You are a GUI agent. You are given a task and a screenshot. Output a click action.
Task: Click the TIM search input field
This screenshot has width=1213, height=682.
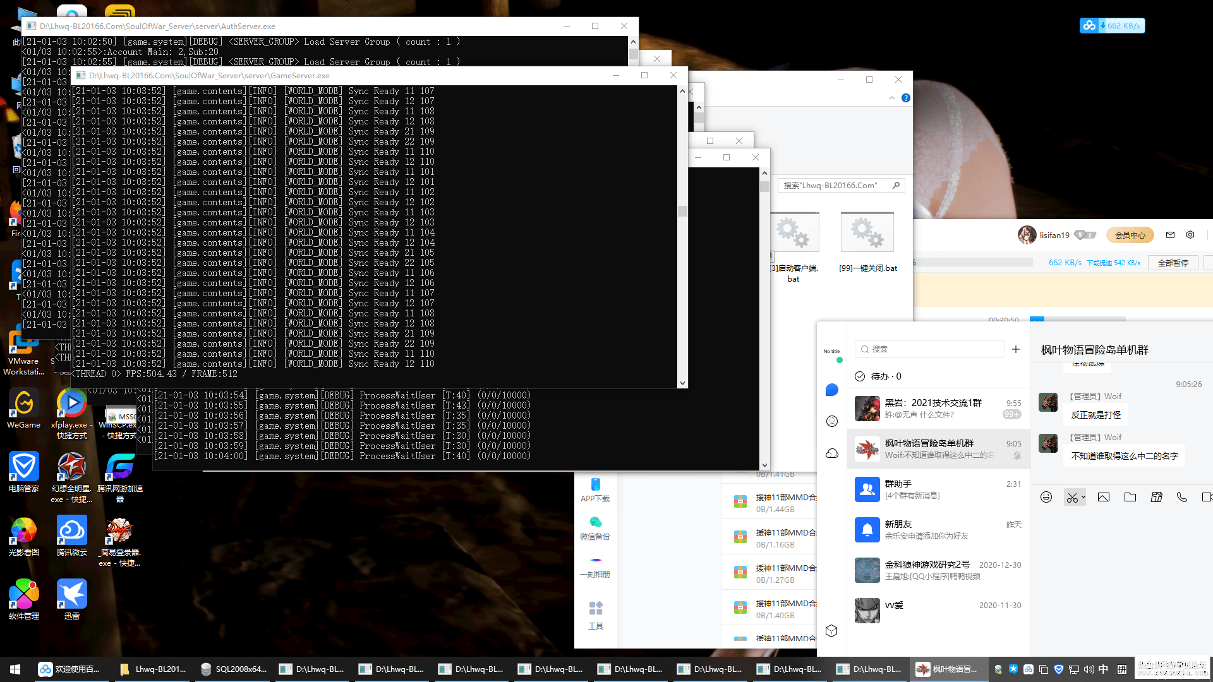pyautogui.click(x=929, y=349)
